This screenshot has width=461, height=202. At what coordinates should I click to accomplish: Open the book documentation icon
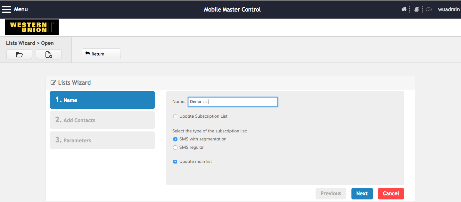[416, 10]
